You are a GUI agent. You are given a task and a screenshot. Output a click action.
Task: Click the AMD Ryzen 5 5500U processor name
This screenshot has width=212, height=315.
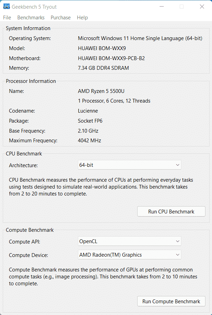(101, 91)
